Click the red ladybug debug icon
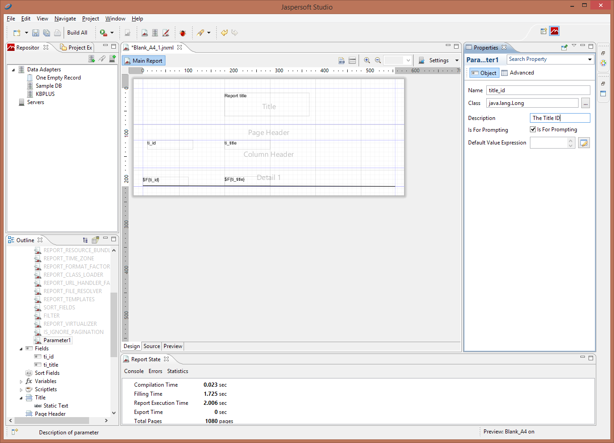The height and width of the screenshot is (443, 614). [x=183, y=33]
